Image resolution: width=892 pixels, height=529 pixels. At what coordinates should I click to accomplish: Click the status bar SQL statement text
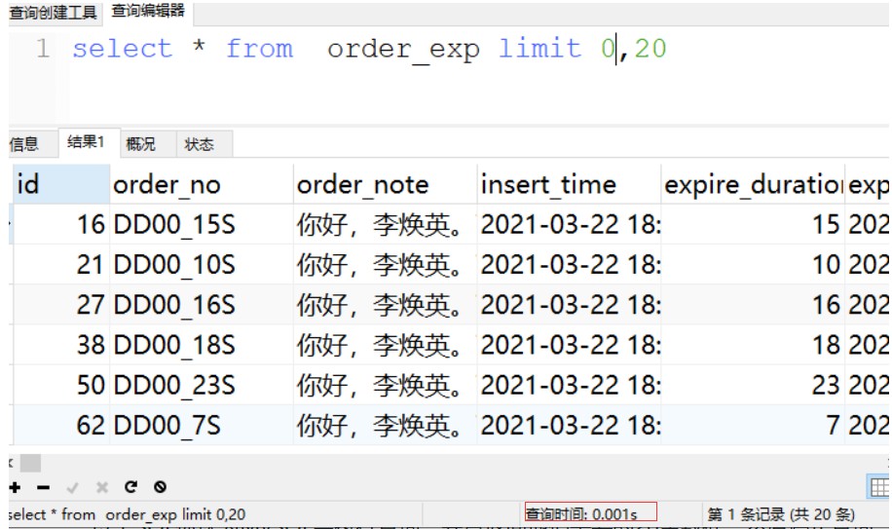(128, 514)
